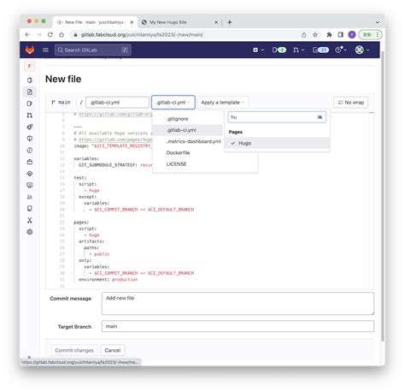405x392 pixels.
Task: Open Wiki icon in sidebar
Action: coord(30,209)
